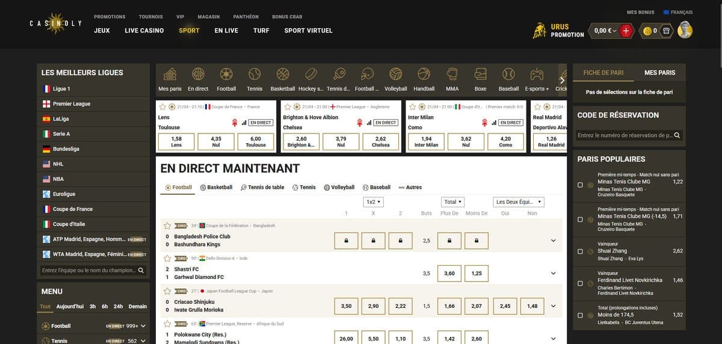Tick the Moins de 174,5 checkbox

click(x=580, y=315)
